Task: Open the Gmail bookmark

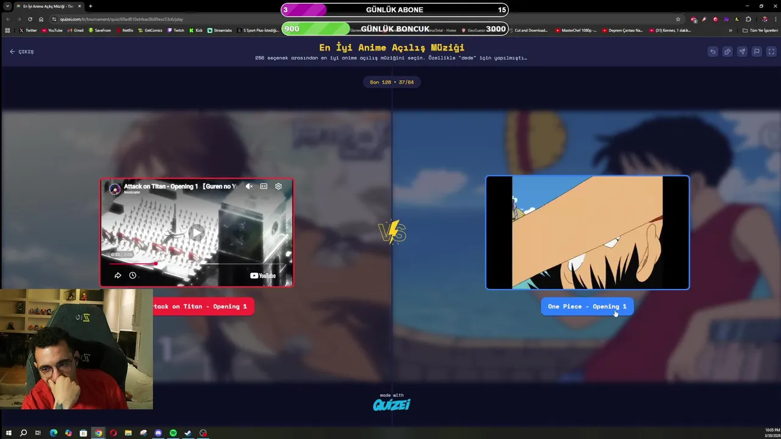Action: 76,30
